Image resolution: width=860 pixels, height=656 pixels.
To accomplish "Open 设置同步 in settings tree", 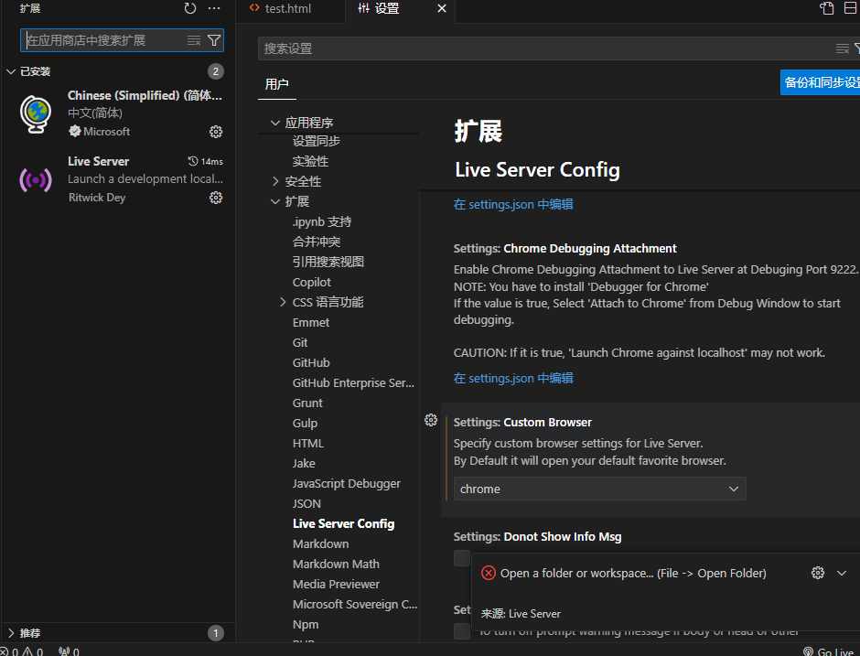I will (317, 141).
